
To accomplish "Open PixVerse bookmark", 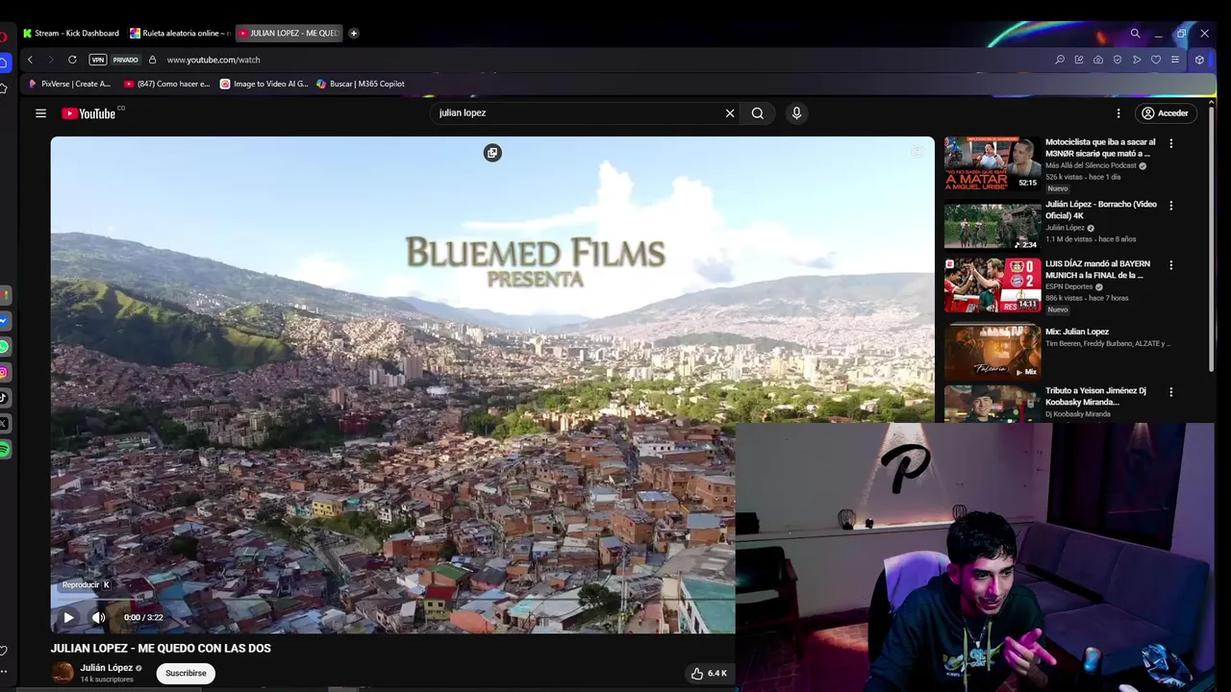I will [69, 84].
